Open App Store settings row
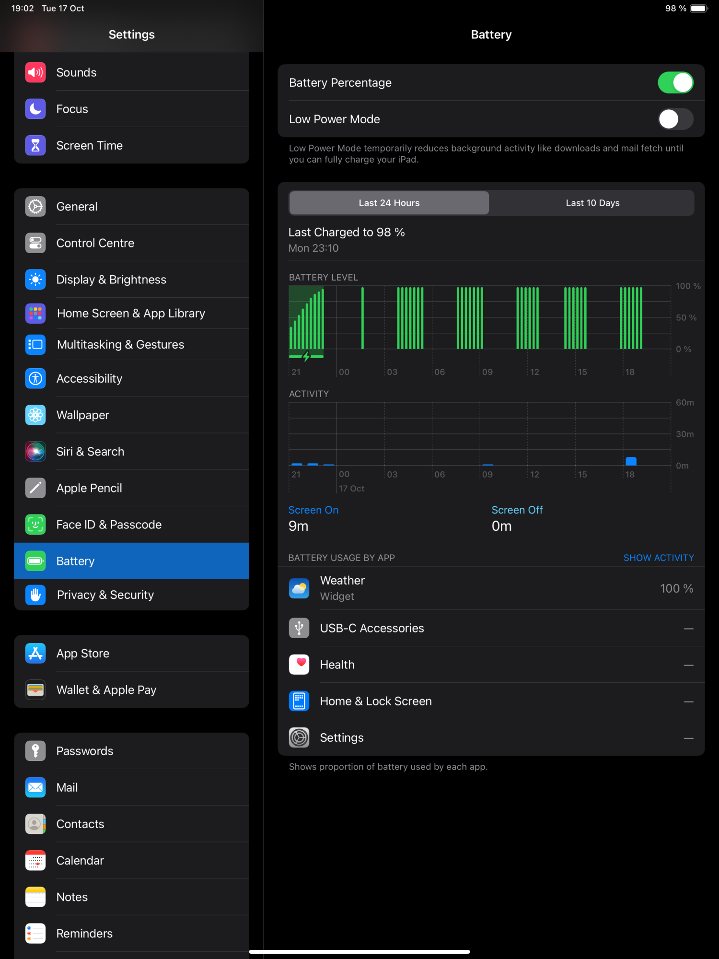The image size is (719, 959). tap(132, 653)
